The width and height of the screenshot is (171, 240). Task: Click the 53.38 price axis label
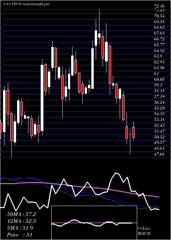pos(159,120)
